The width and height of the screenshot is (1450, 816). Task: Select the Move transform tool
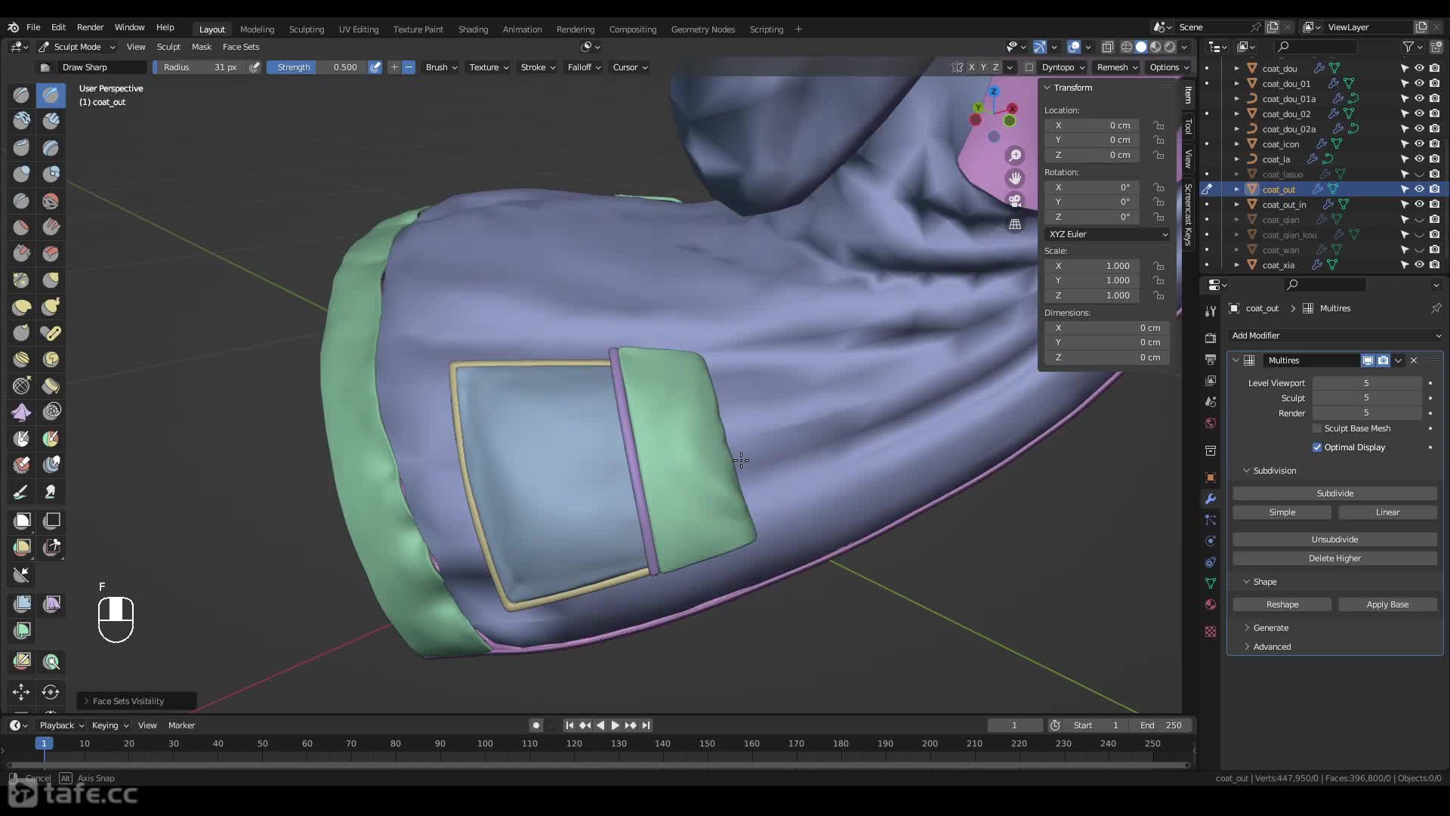click(21, 691)
